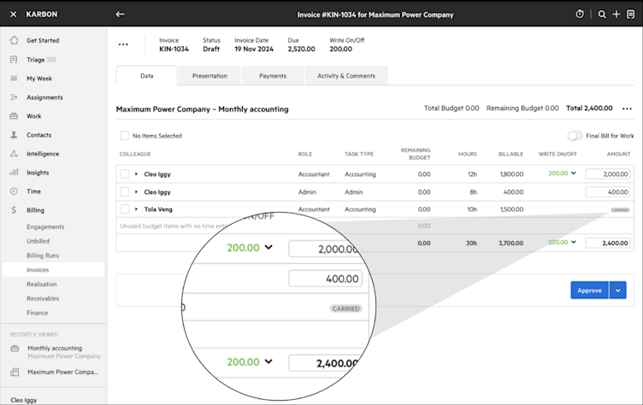Open Billing Runs under Billing
643x405 pixels.
[x=43, y=255]
